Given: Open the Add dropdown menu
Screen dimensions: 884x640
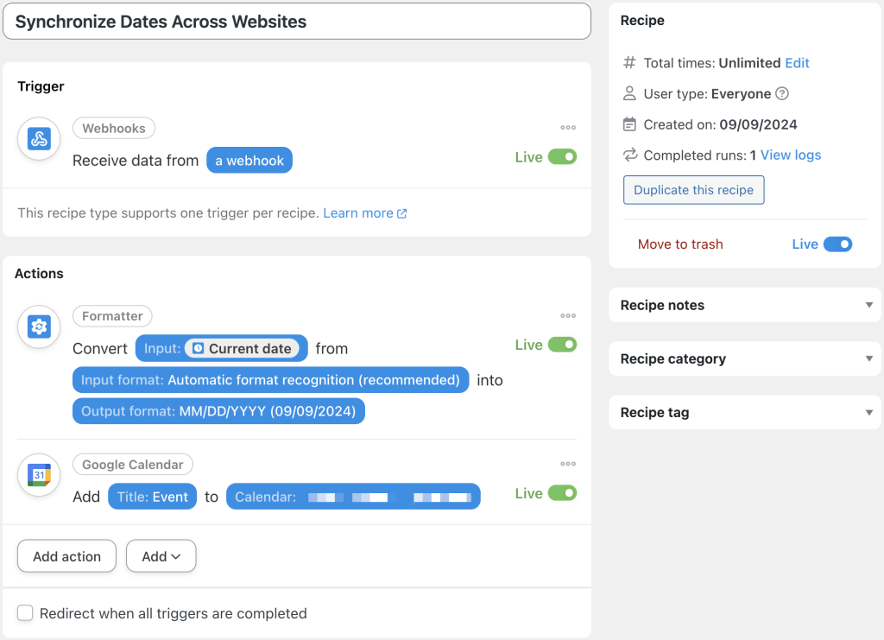Looking at the screenshot, I should point(161,556).
